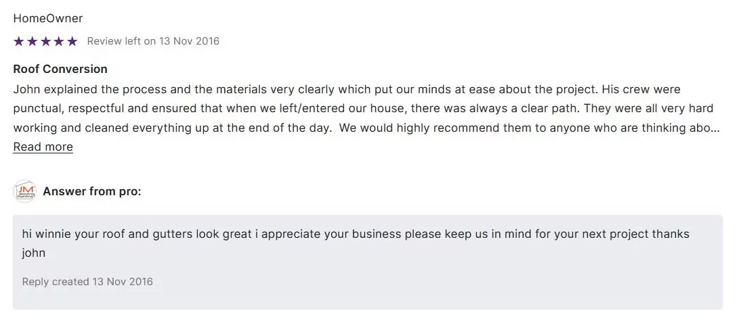Click empty area of grey reply box
This screenshot has width=739, height=323.
tap(474, 277)
